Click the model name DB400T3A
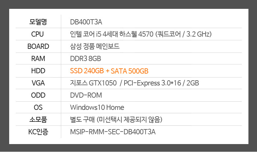 point(86,22)
